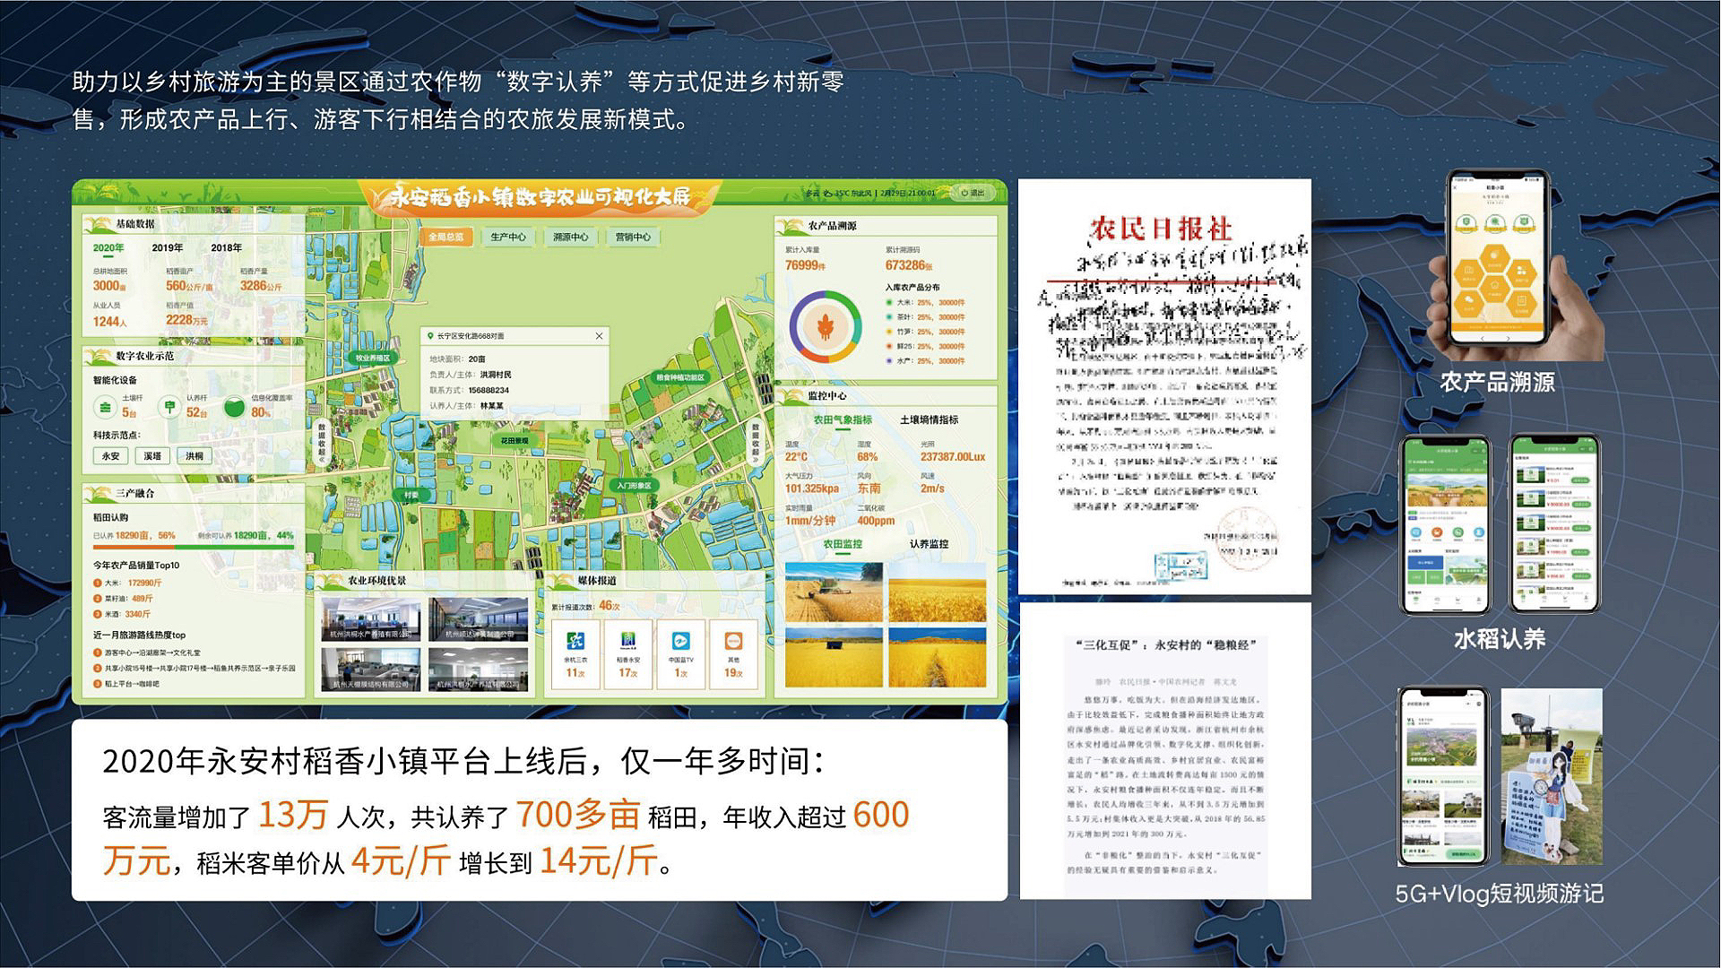Screen dimensions: 1721x968
Task: Click the 菜籽油 489斤 sales row
Action: pos(125,599)
